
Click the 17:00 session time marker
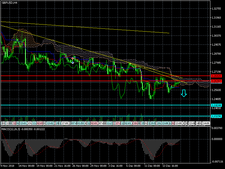click(65, 123)
